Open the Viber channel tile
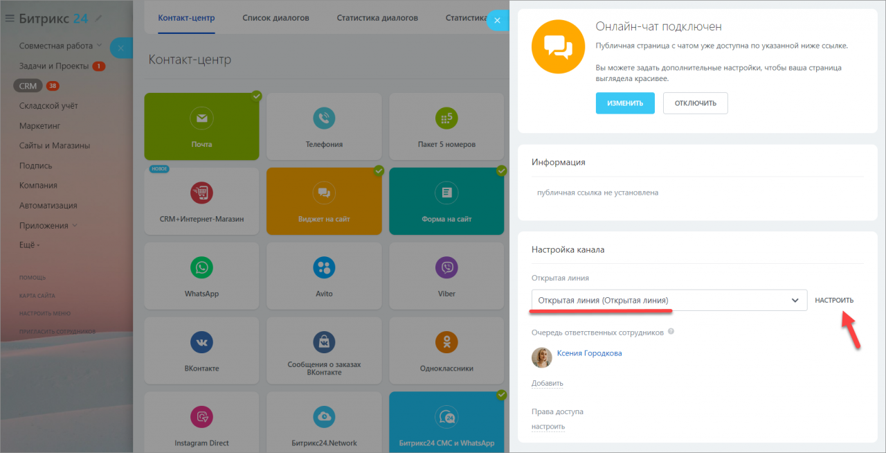Screen dimensions: 886x453 (x=446, y=276)
